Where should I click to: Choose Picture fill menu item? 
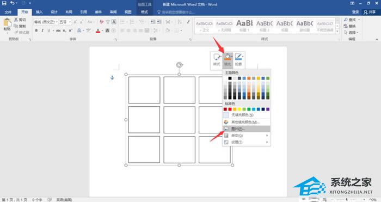[x=247, y=129]
